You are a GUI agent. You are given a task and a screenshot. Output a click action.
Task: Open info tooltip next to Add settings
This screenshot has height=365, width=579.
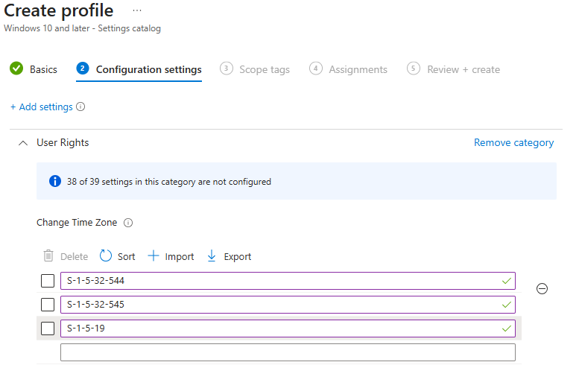coord(80,107)
